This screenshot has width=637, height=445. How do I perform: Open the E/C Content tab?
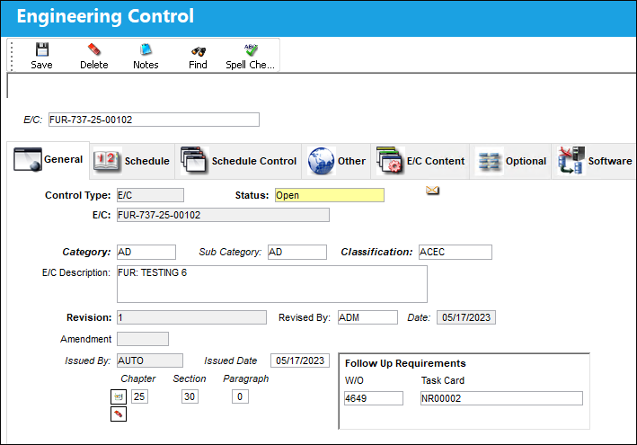coord(420,161)
